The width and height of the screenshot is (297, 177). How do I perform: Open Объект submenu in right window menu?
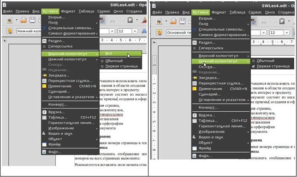(x=221, y=143)
